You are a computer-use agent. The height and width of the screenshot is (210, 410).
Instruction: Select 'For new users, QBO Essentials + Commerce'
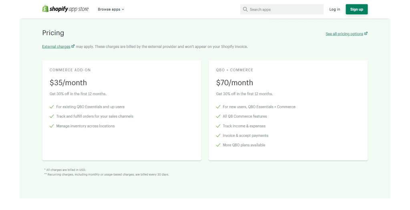[x=259, y=107]
